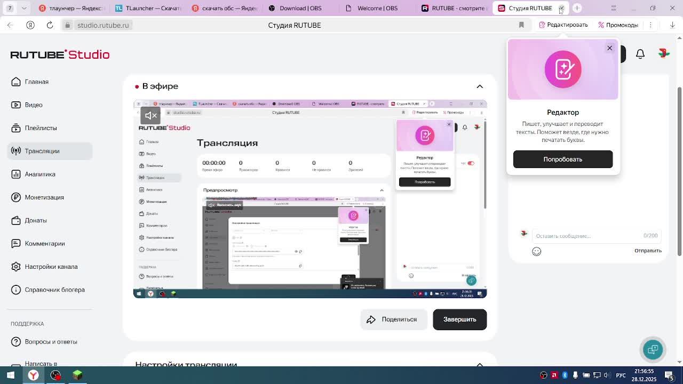Click the Yandex Я home button
Viewport: 683px width, 384px height.
click(30, 25)
